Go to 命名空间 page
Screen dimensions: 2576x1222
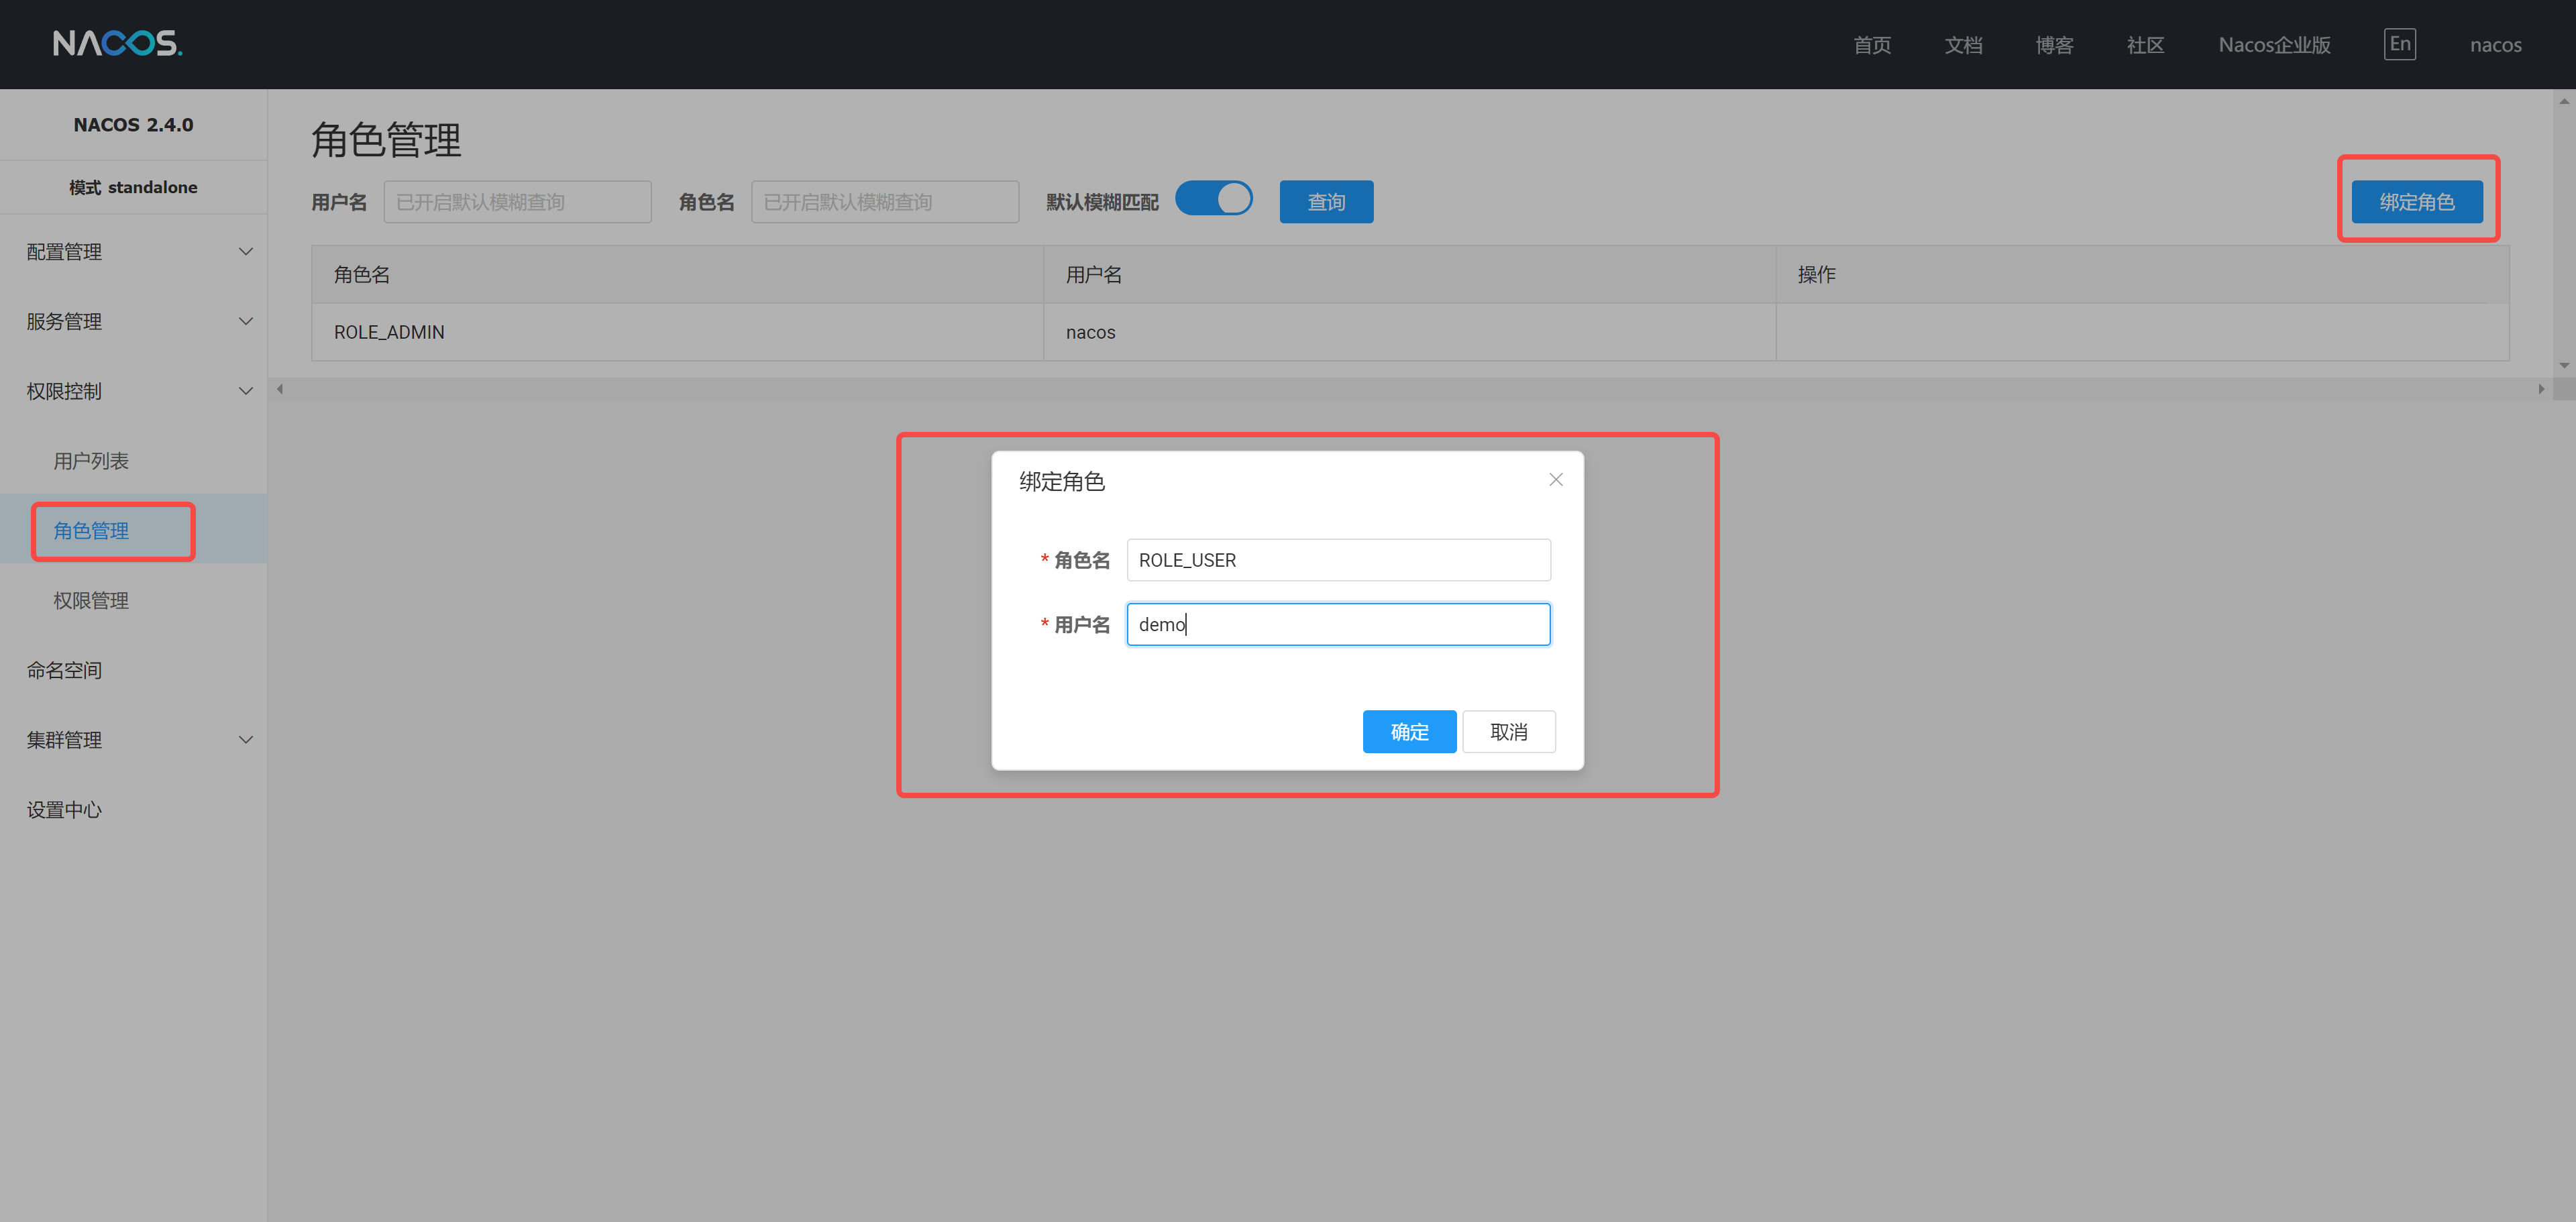pos(64,671)
